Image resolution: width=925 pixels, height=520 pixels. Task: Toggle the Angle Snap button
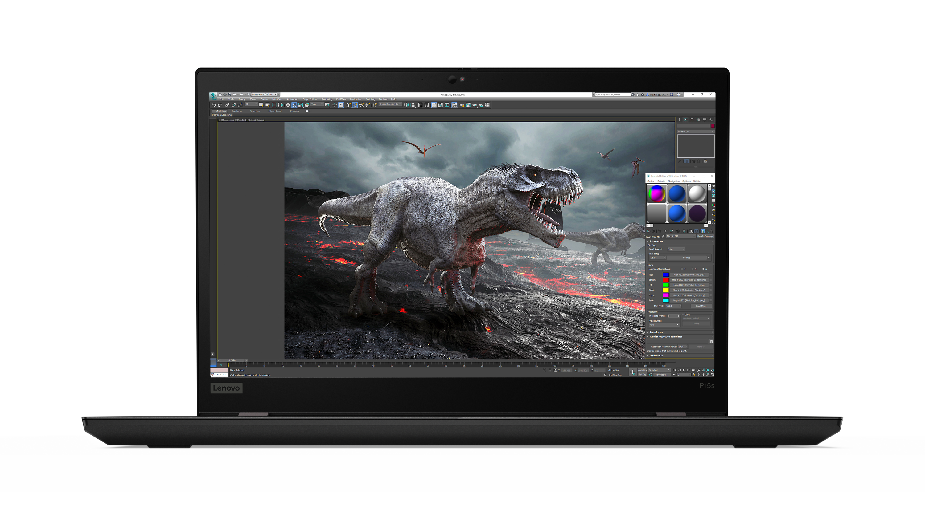[x=355, y=105]
